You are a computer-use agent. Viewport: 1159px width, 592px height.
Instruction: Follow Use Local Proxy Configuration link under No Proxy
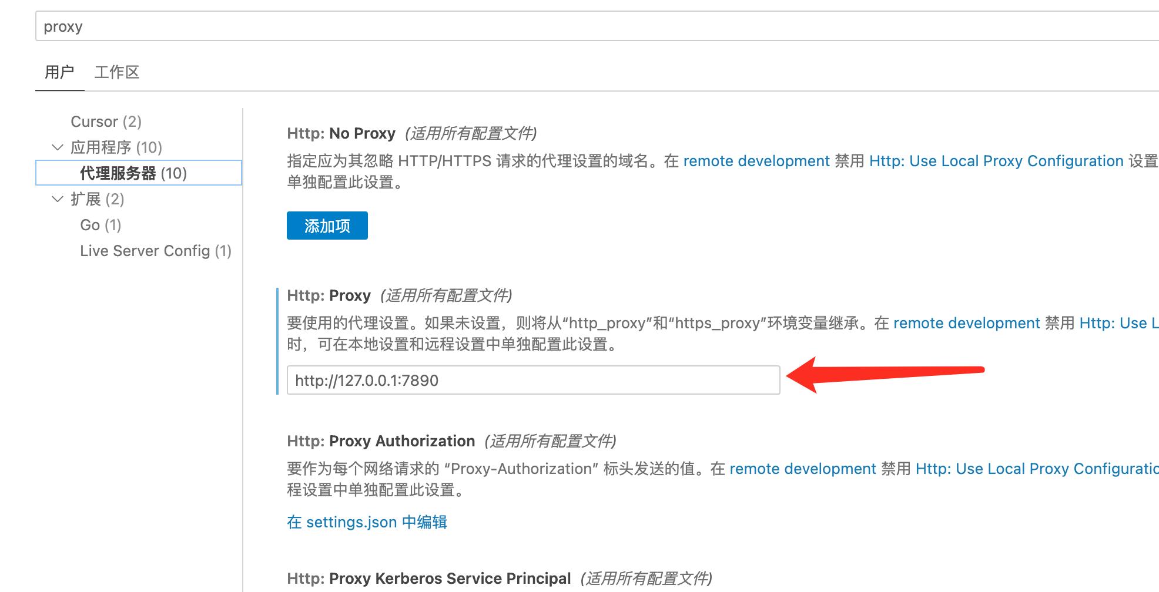pos(996,161)
